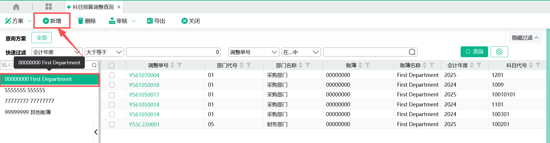Click the home icon tab

pos(16,7)
